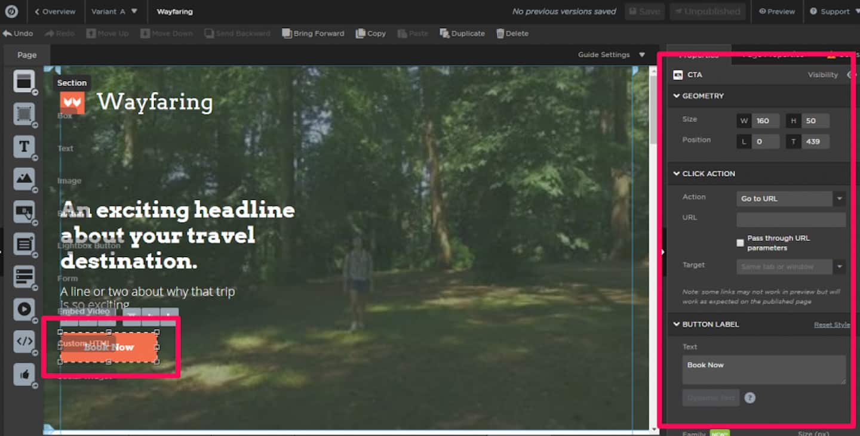Open the Action dropdown showing Go to URL
The image size is (860, 436).
pos(791,199)
